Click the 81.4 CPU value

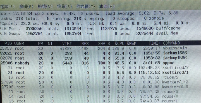119,53
